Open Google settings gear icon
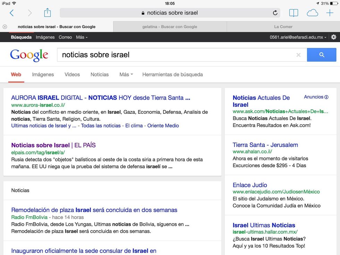This screenshot has height=255, width=340. (x=334, y=37)
